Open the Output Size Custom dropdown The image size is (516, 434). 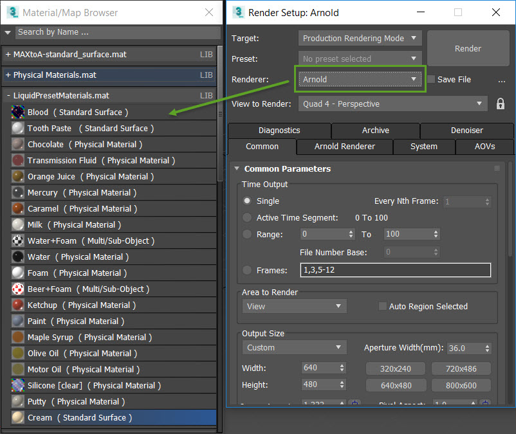pyautogui.click(x=295, y=348)
